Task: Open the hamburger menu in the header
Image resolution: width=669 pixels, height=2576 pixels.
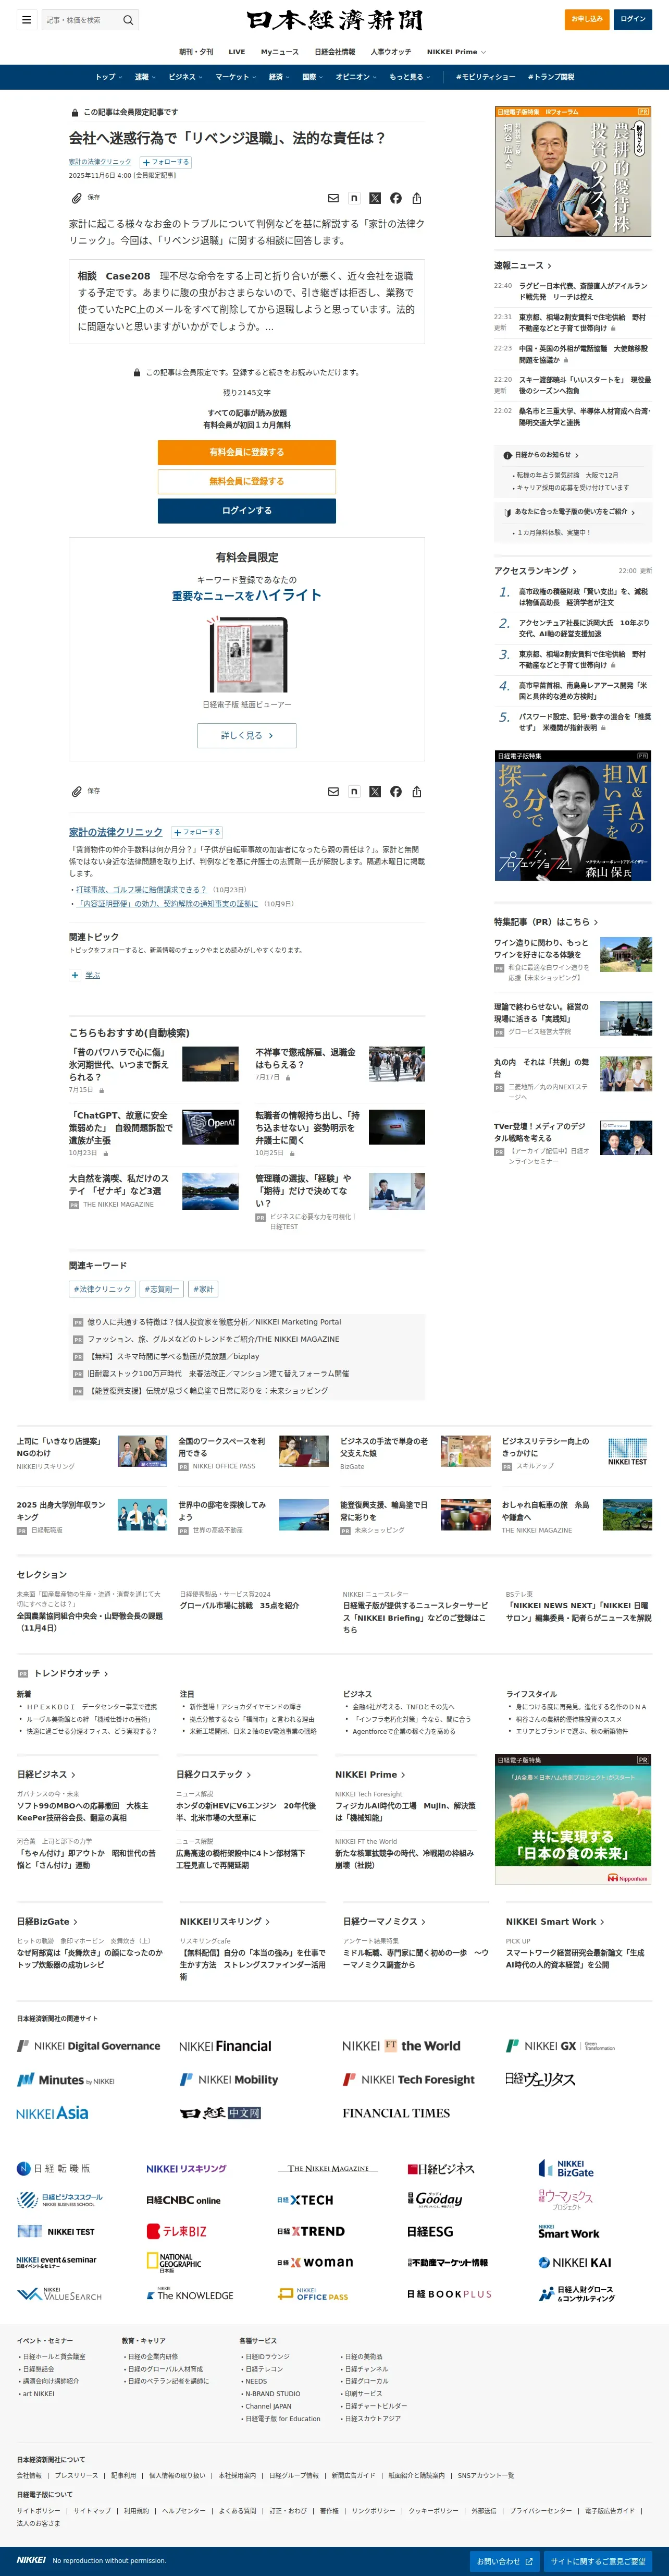Action: click(26, 20)
